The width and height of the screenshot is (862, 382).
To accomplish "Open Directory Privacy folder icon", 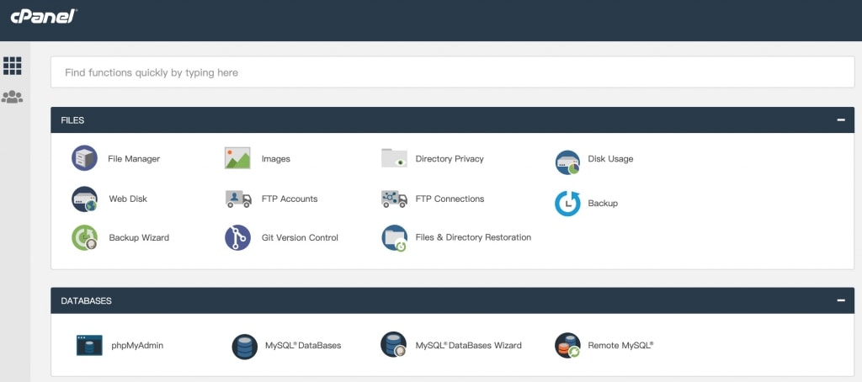I will point(394,157).
